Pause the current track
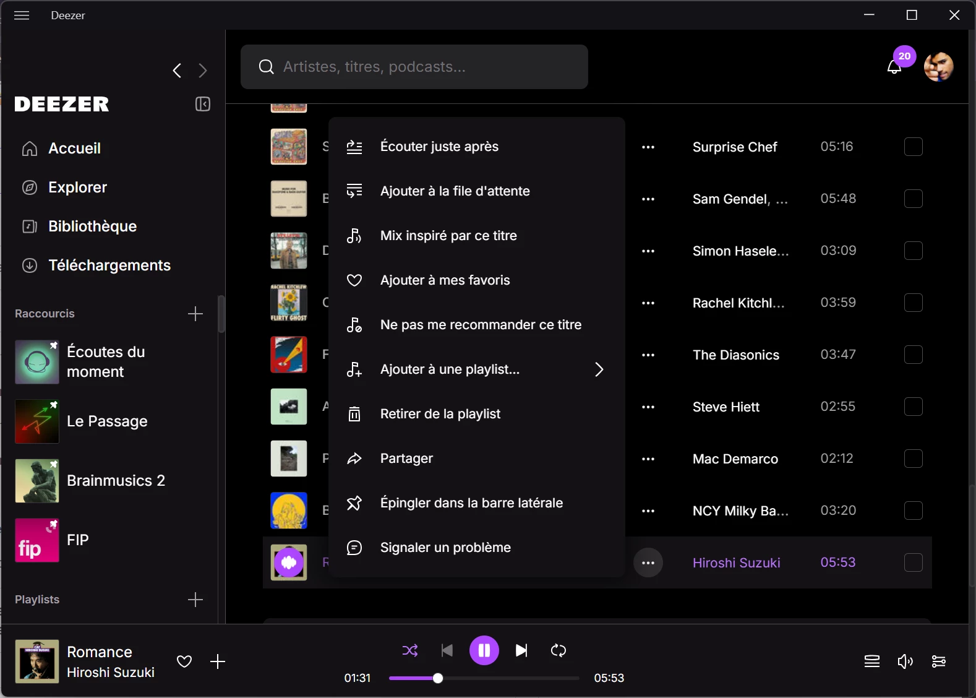Image resolution: width=976 pixels, height=698 pixels. point(484,650)
